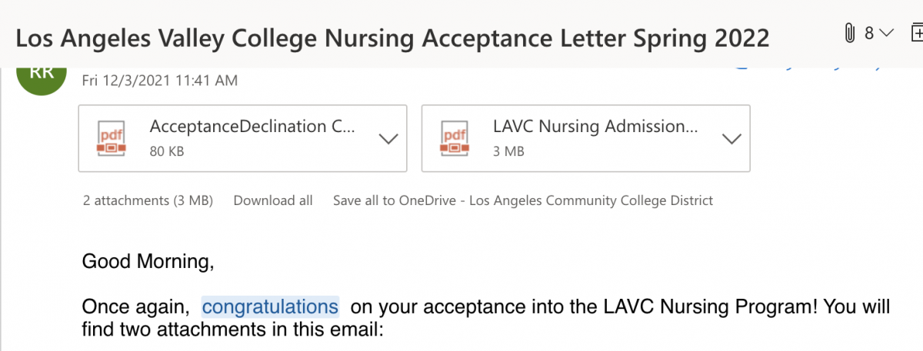Click the 80 KB file size text
The height and width of the screenshot is (351, 923).
coord(167,152)
